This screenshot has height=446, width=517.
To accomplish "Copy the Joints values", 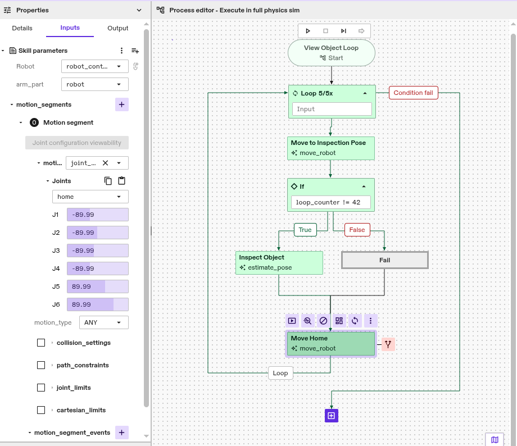I will 108,181.
